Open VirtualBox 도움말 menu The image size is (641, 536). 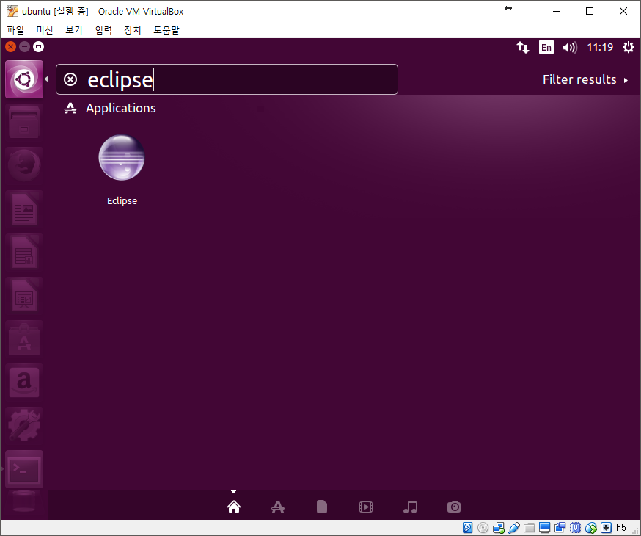[x=166, y=30]
